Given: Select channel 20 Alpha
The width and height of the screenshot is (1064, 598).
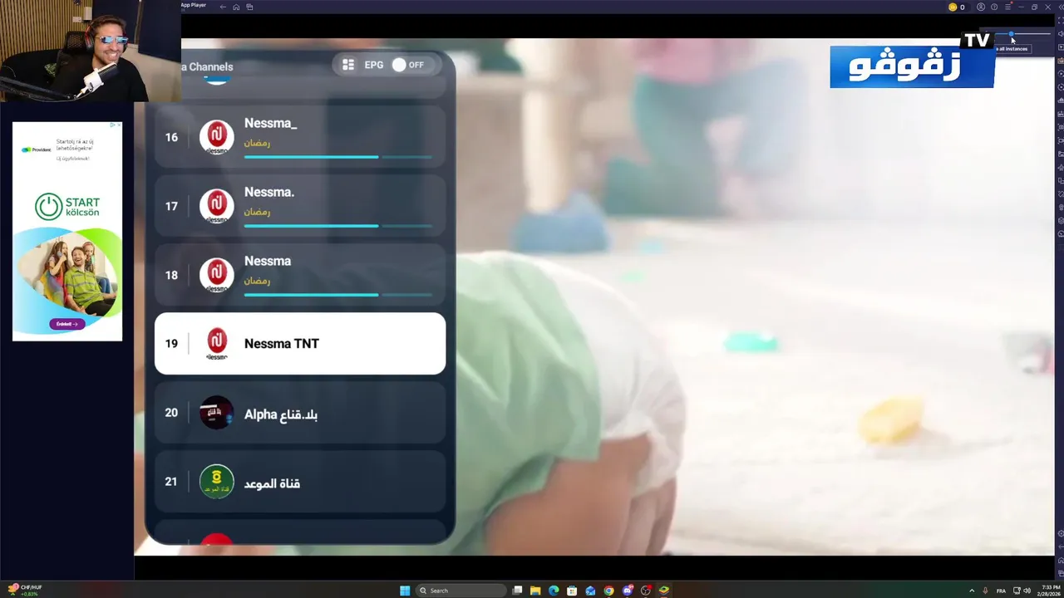Looking at the screenshot, I should click(x=300, y=413).
